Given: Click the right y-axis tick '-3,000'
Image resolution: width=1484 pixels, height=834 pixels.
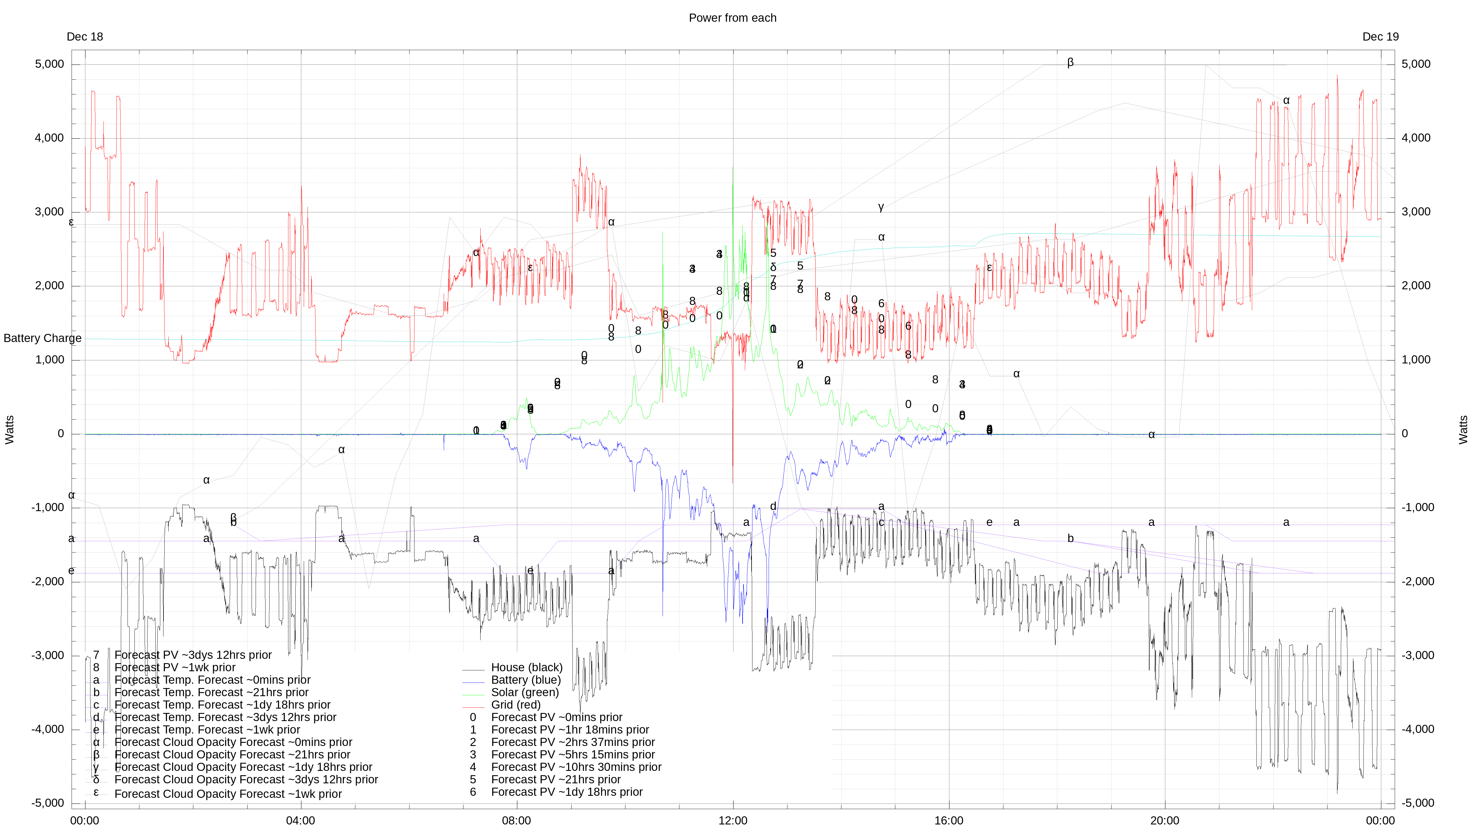Looking at the screenshot, I should point(1418,656).
